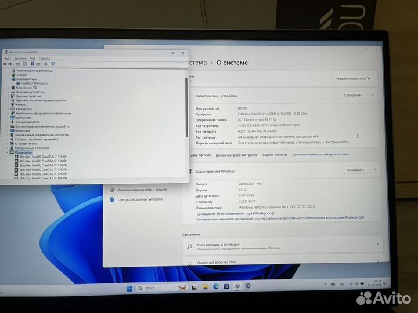Click the taskbar clock and date
Screen dimensions: 418x313
376,283
